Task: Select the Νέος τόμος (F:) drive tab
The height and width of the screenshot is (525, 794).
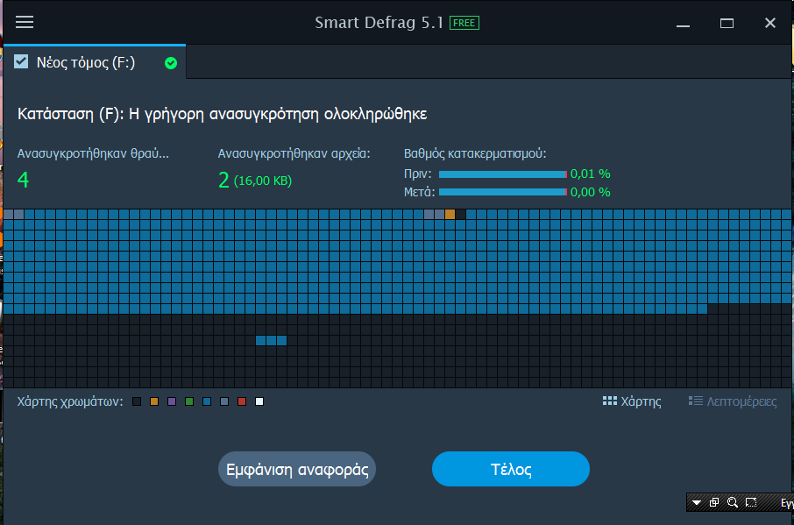Action: point(95,62)
